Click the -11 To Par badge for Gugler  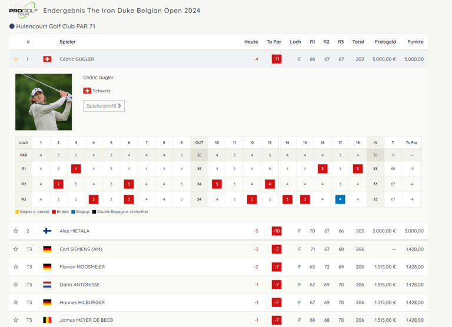click(x=277, y=59)
